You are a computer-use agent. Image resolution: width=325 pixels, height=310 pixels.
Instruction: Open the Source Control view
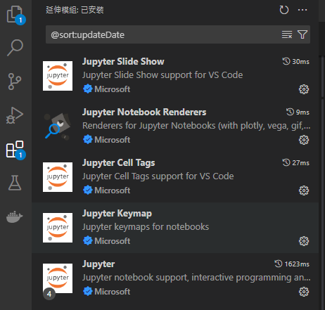click(15, 82)
